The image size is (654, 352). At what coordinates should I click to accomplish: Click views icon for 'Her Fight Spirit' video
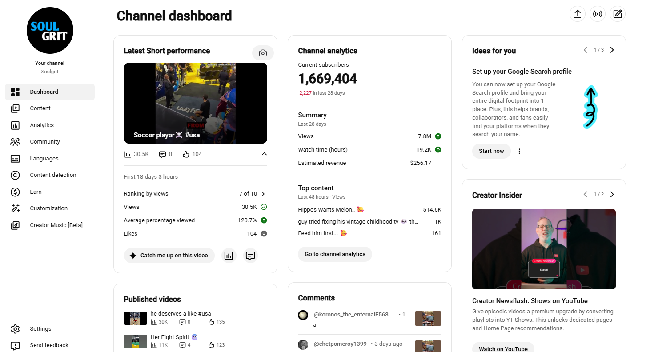tap(153, 345)
